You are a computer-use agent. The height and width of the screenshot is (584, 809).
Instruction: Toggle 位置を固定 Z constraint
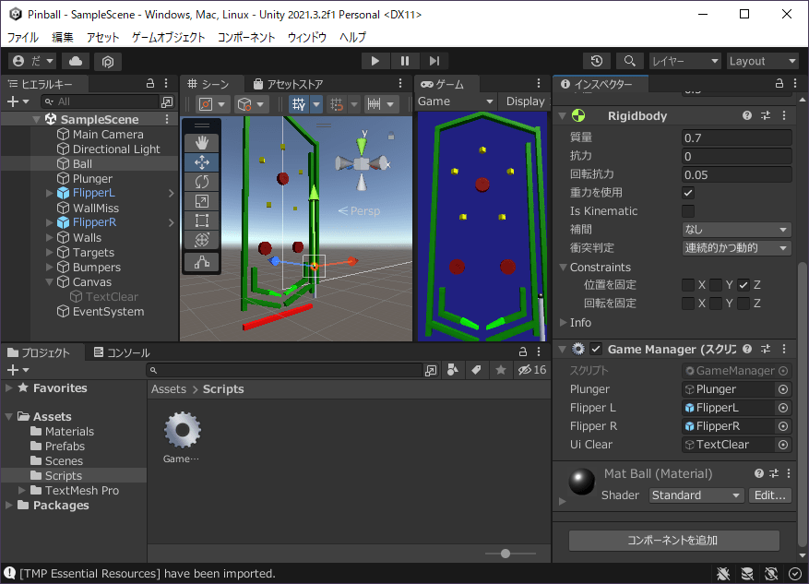tap(744, 285)
